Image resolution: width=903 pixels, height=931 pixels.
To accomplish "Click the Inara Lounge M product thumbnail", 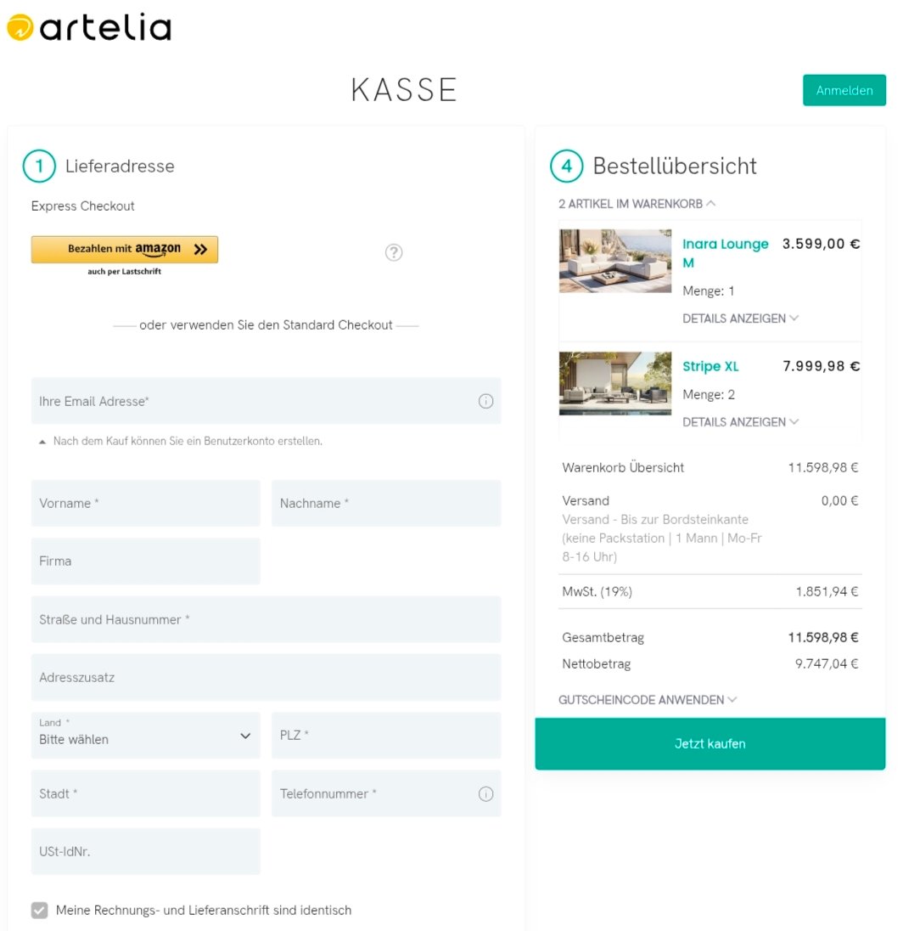I will (x=614, y=261).
